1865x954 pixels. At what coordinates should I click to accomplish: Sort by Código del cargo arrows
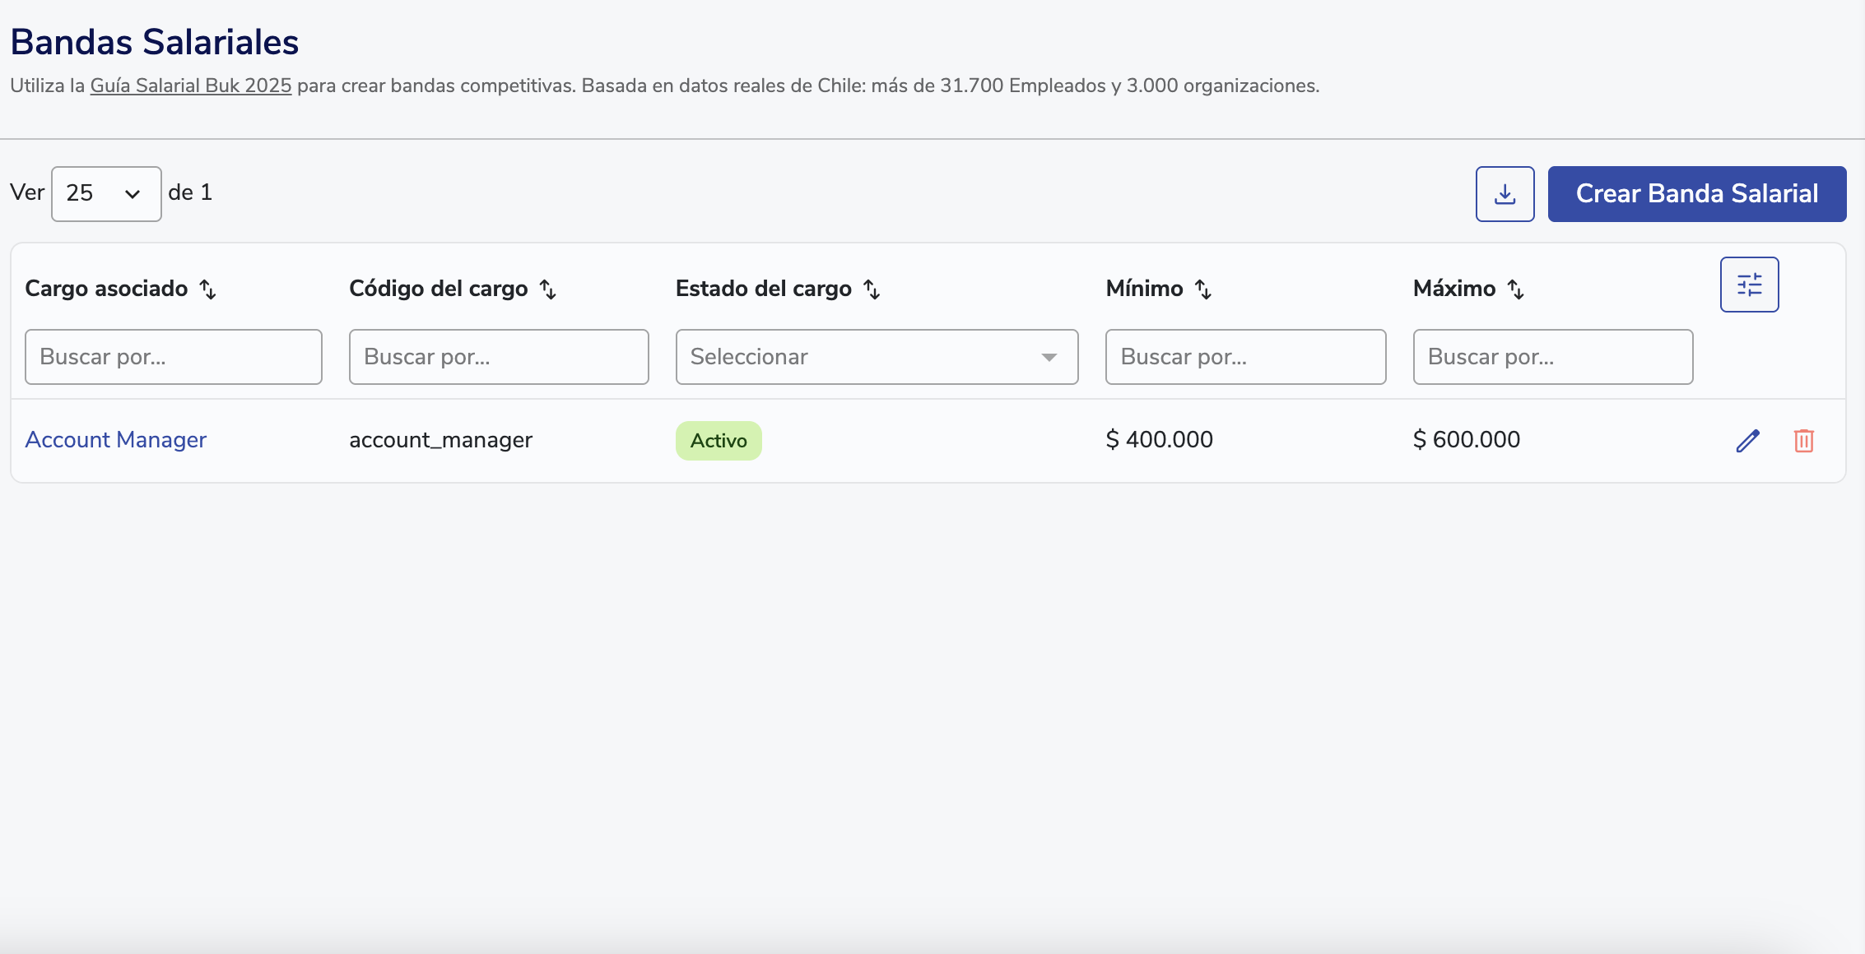point(548,289)
